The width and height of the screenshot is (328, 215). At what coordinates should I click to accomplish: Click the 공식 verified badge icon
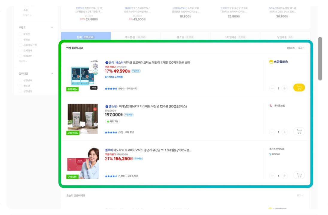click(107, 63)
